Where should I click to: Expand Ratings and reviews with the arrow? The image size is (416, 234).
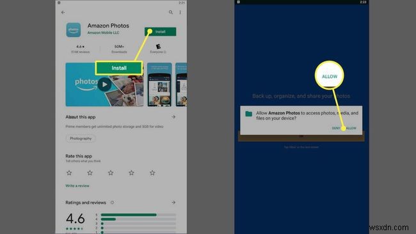click(x=173, y=203)
